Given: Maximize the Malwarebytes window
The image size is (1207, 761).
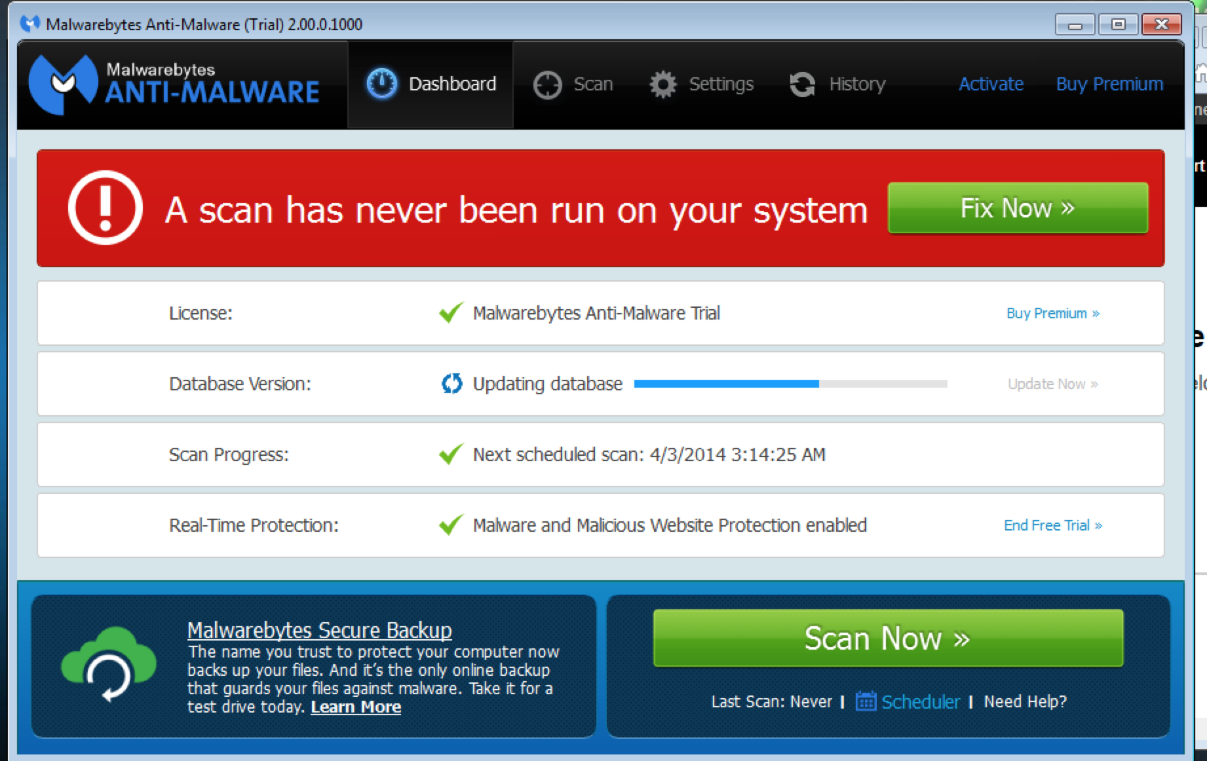Looking at the screenshot, I should point(1118,25).
